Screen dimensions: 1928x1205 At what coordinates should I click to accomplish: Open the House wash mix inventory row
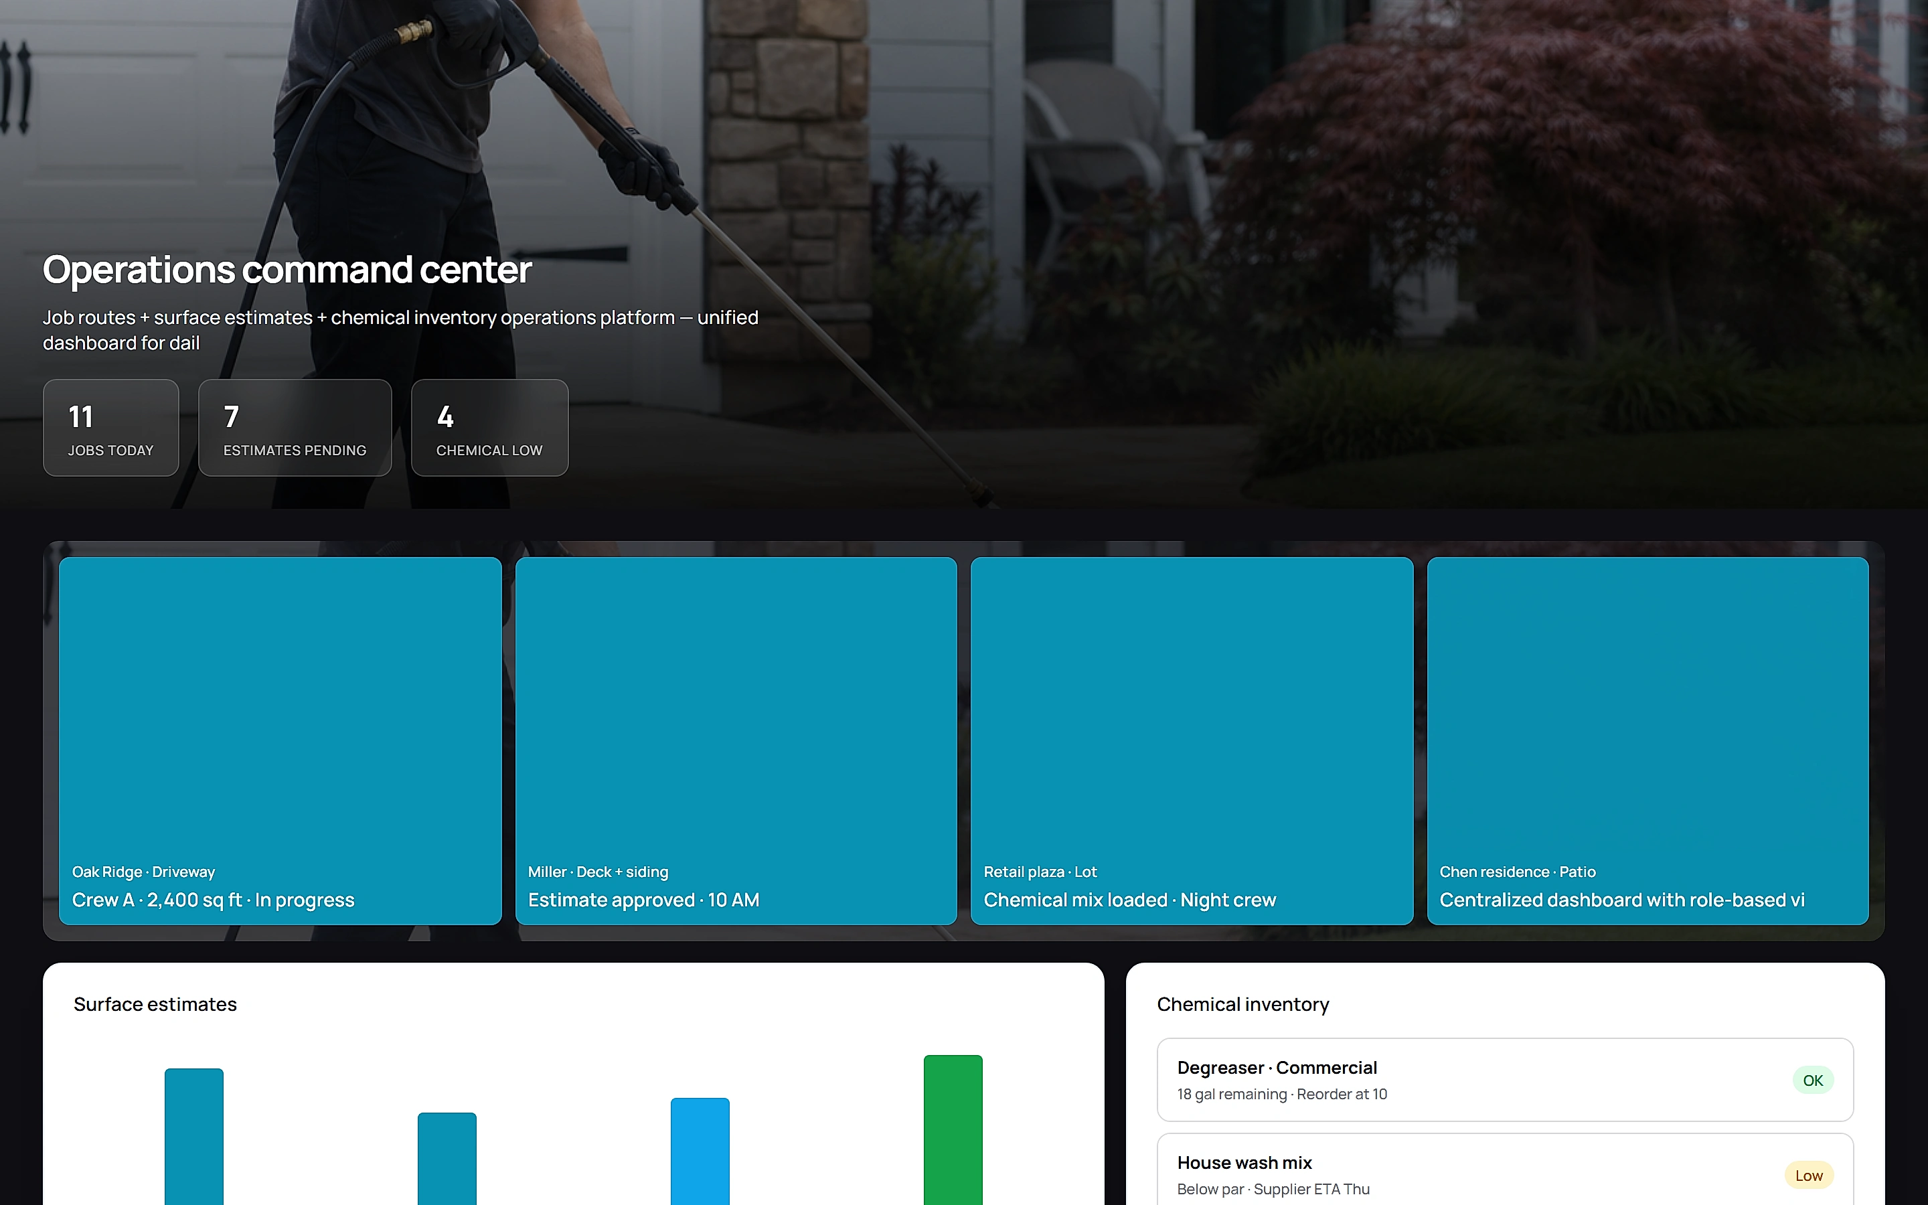[1505, 1170]
